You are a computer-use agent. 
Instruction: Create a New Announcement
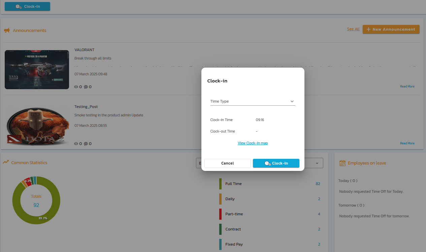(x=391, y=29)
